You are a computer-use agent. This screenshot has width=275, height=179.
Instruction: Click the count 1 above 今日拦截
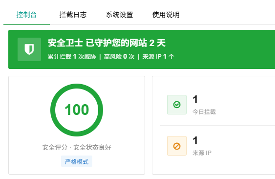tap(195, 99)
